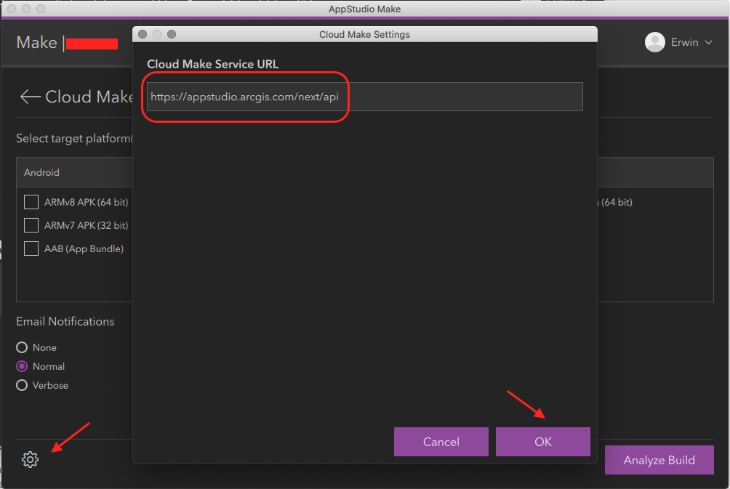
Task: Open Cloud Make settings gear icon
Action: point(31,459)
